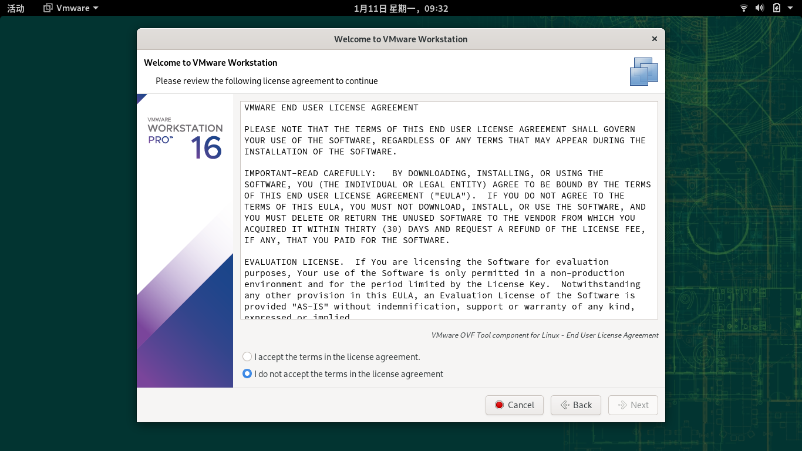The height and width of the screenshot is (451, 802).
Task: Click the arrow icon on Back button
Action: pos(564,405)
